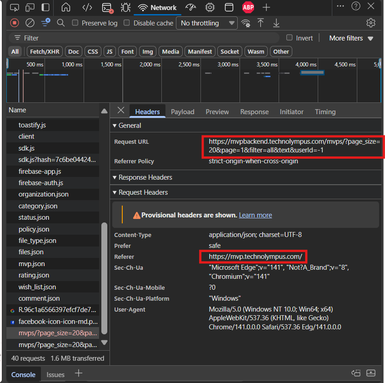
Task: Expand the Response Headers section
Action: point(145,177)
